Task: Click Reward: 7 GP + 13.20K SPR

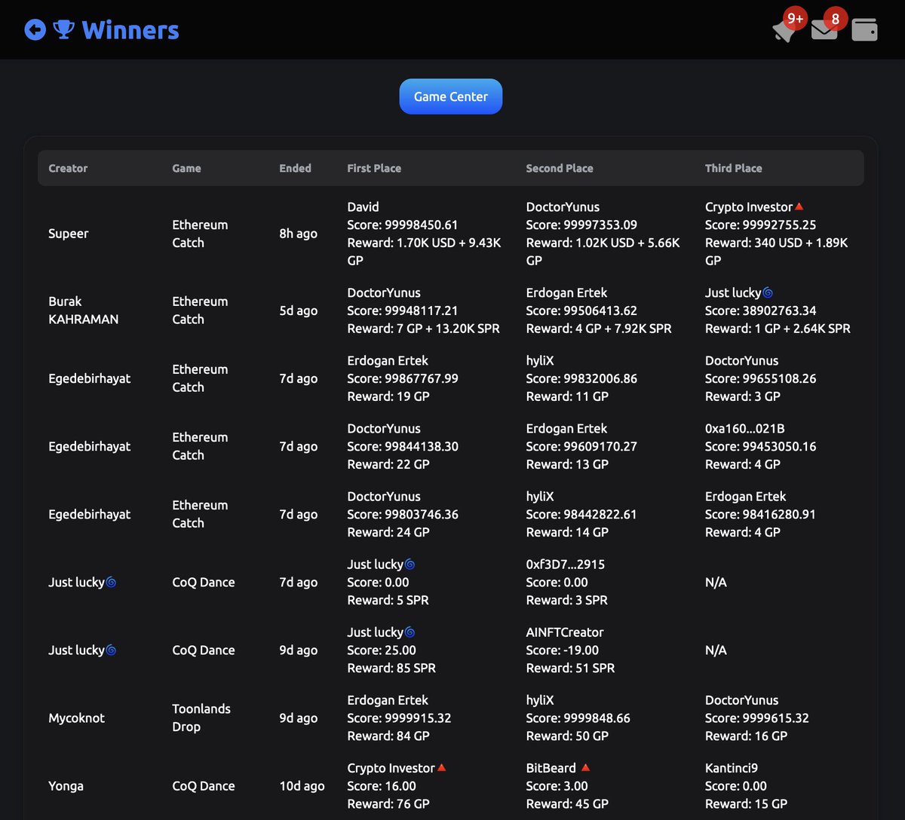Action: [x=423, y=329]
